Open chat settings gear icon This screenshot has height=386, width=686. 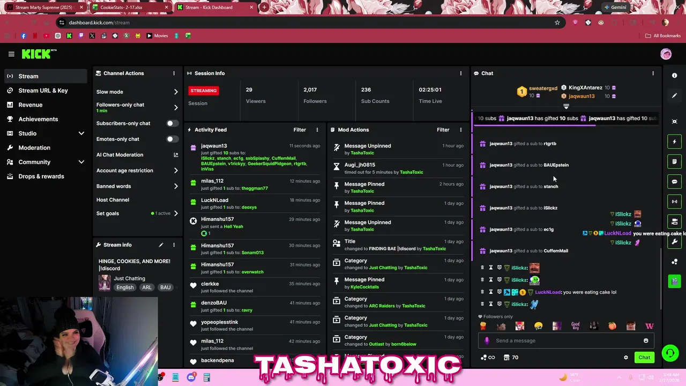(625, 358)
